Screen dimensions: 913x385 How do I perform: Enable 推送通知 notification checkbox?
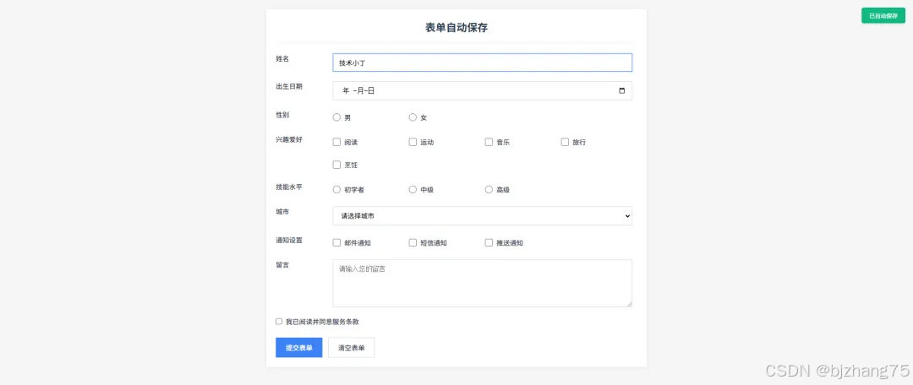click(x=489, y=242)
